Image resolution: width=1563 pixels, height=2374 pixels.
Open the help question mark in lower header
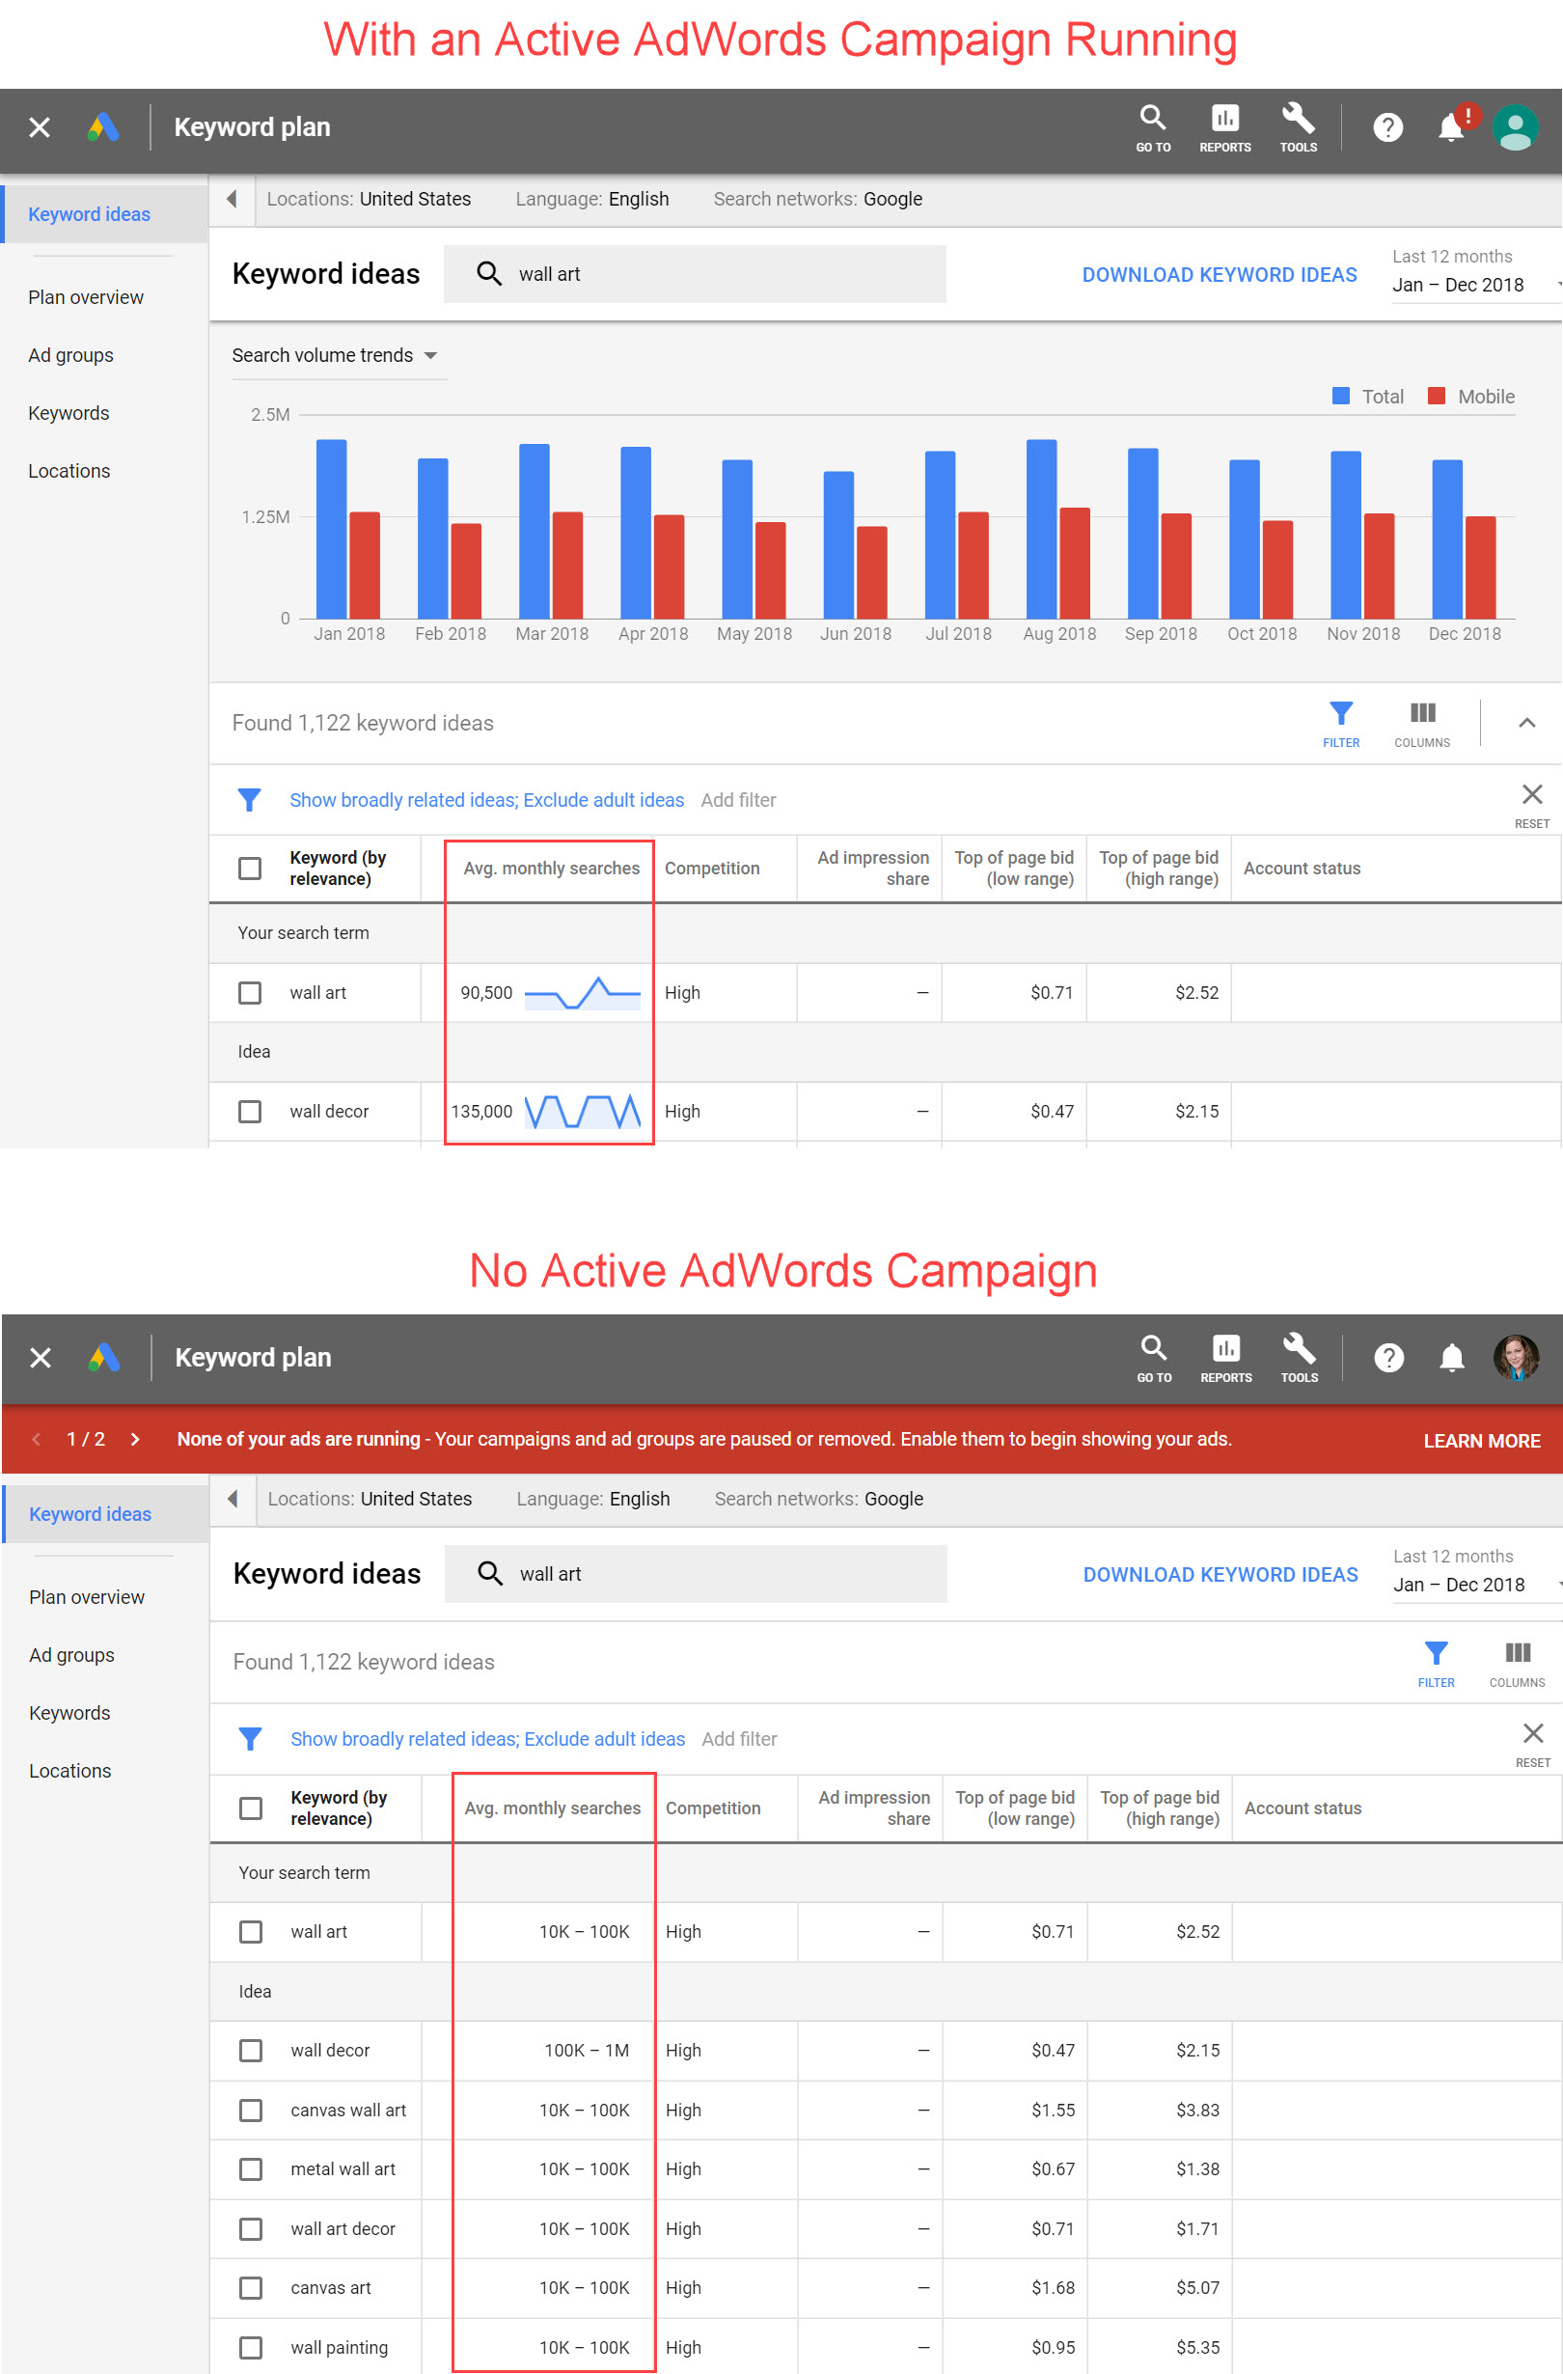click(x=1388, y=1358)
